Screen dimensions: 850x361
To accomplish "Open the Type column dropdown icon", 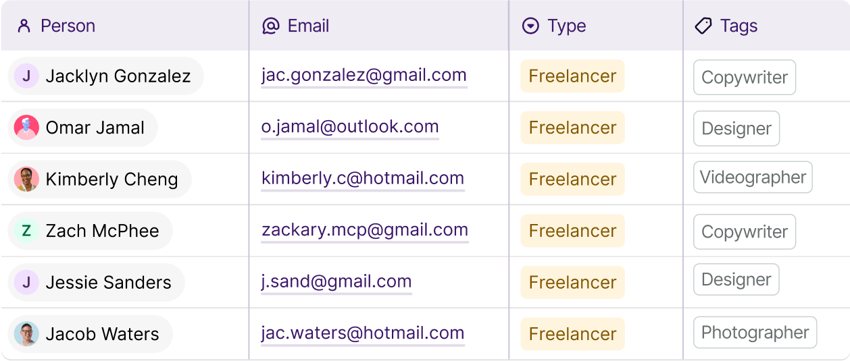I will 531,26.
